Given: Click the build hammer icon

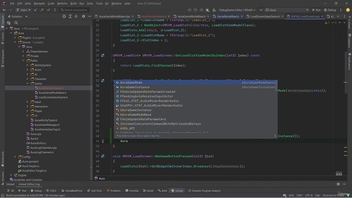Looking at the screenshot, I should (x=214, y=10).
